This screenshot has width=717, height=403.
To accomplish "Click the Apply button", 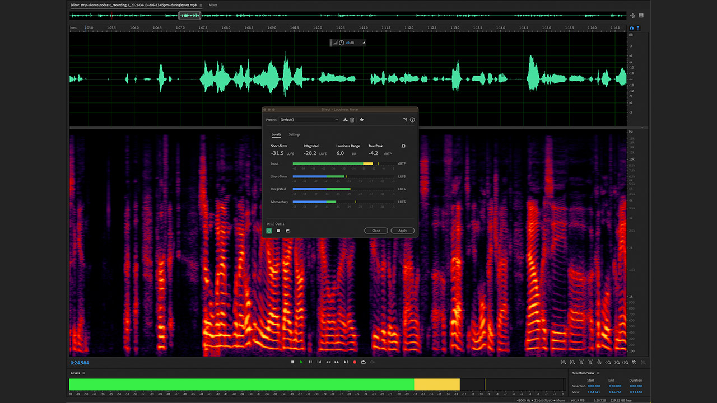I will pyautogui.click(x=403, y=231).
